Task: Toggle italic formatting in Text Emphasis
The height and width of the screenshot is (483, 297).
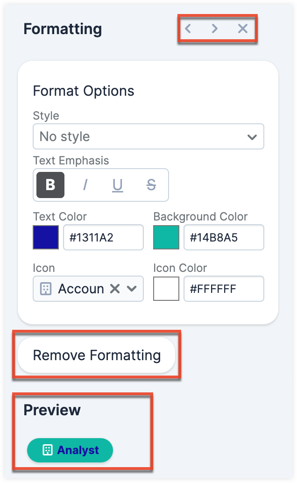Action: (x=85, y=185)
